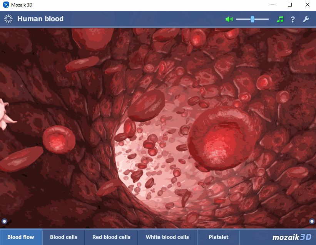Minimize the Mozaik 3D window
The image size is (316, 245).
pyautogui.click(x=272, y=5)
